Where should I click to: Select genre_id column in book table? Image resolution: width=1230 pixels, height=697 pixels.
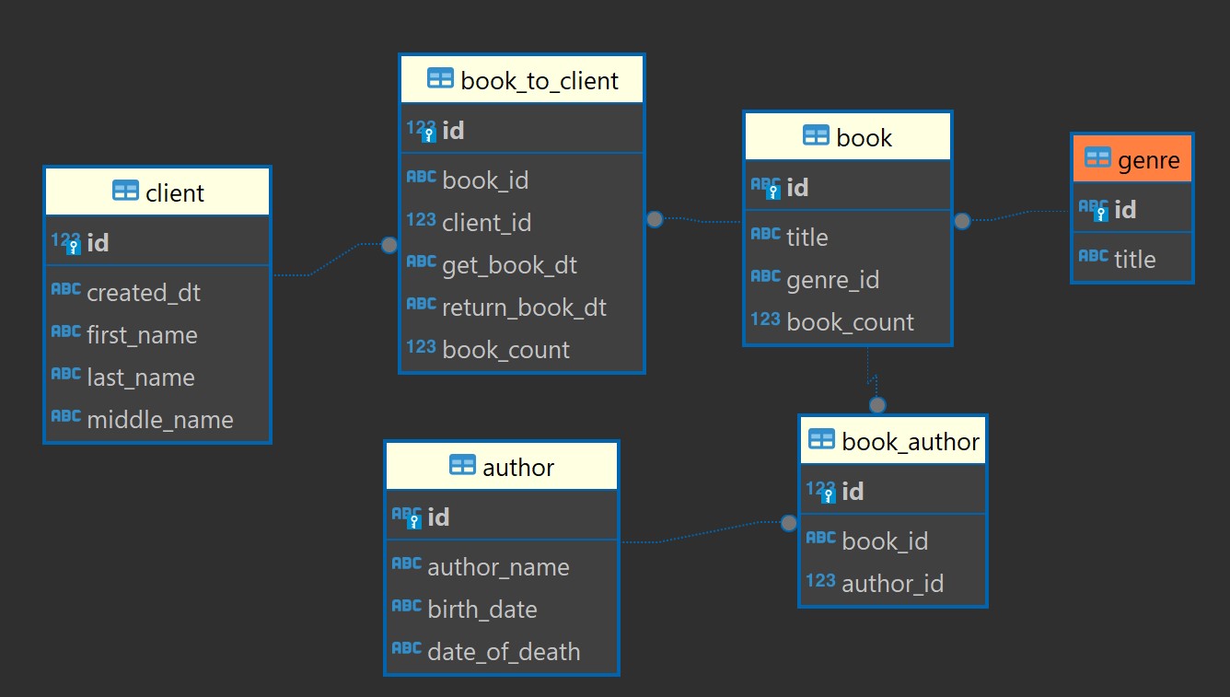(x=832, y=280)
